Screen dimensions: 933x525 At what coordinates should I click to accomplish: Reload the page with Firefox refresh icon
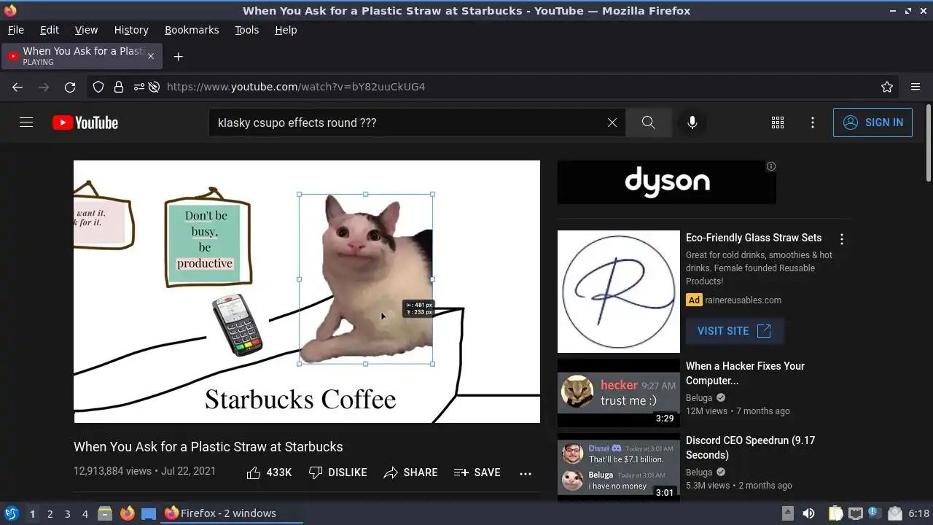click(x=70, y=87)
